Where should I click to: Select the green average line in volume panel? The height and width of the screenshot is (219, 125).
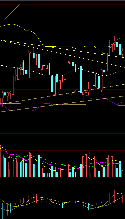(56, 163)
